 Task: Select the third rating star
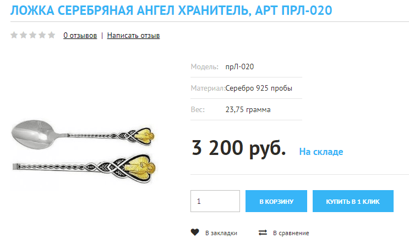click(33, 35)
